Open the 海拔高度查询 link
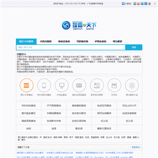Screen dimensions: 158x158 pyautogui.click(x=29, y=121)
